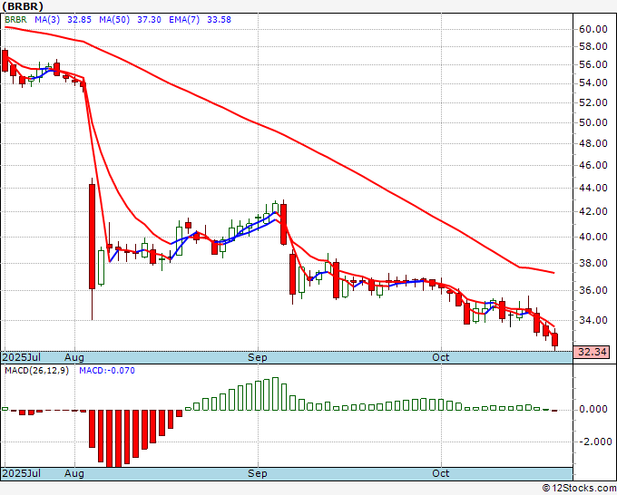The height and width of the screenshot is (495, 617).
Task: Click the large red August gap-down candle
Action: point(92,237)
